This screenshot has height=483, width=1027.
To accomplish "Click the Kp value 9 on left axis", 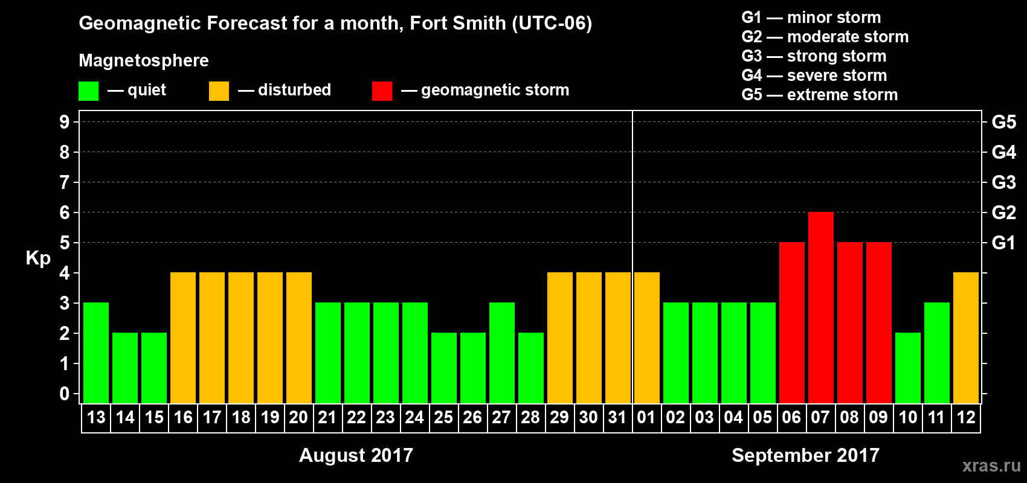I will click(x=65, y=122).
